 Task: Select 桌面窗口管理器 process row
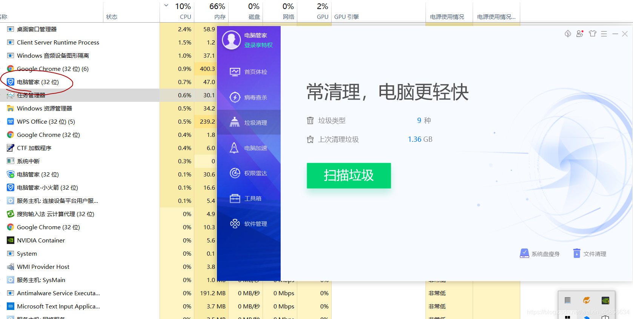coord(80,29)
